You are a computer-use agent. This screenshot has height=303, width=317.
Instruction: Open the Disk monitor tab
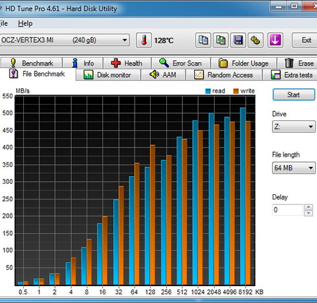108,75
